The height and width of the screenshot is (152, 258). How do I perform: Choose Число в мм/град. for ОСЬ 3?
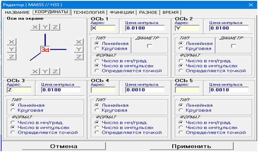(x=37, y=123)
